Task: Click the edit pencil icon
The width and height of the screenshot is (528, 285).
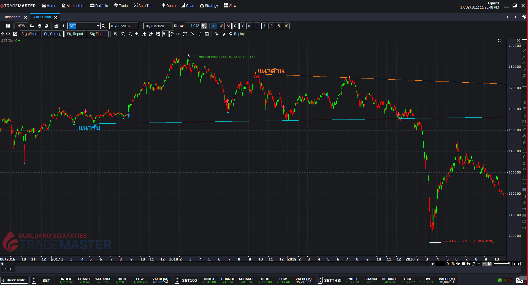Action: pyautogui.click(x=15, y=34)
